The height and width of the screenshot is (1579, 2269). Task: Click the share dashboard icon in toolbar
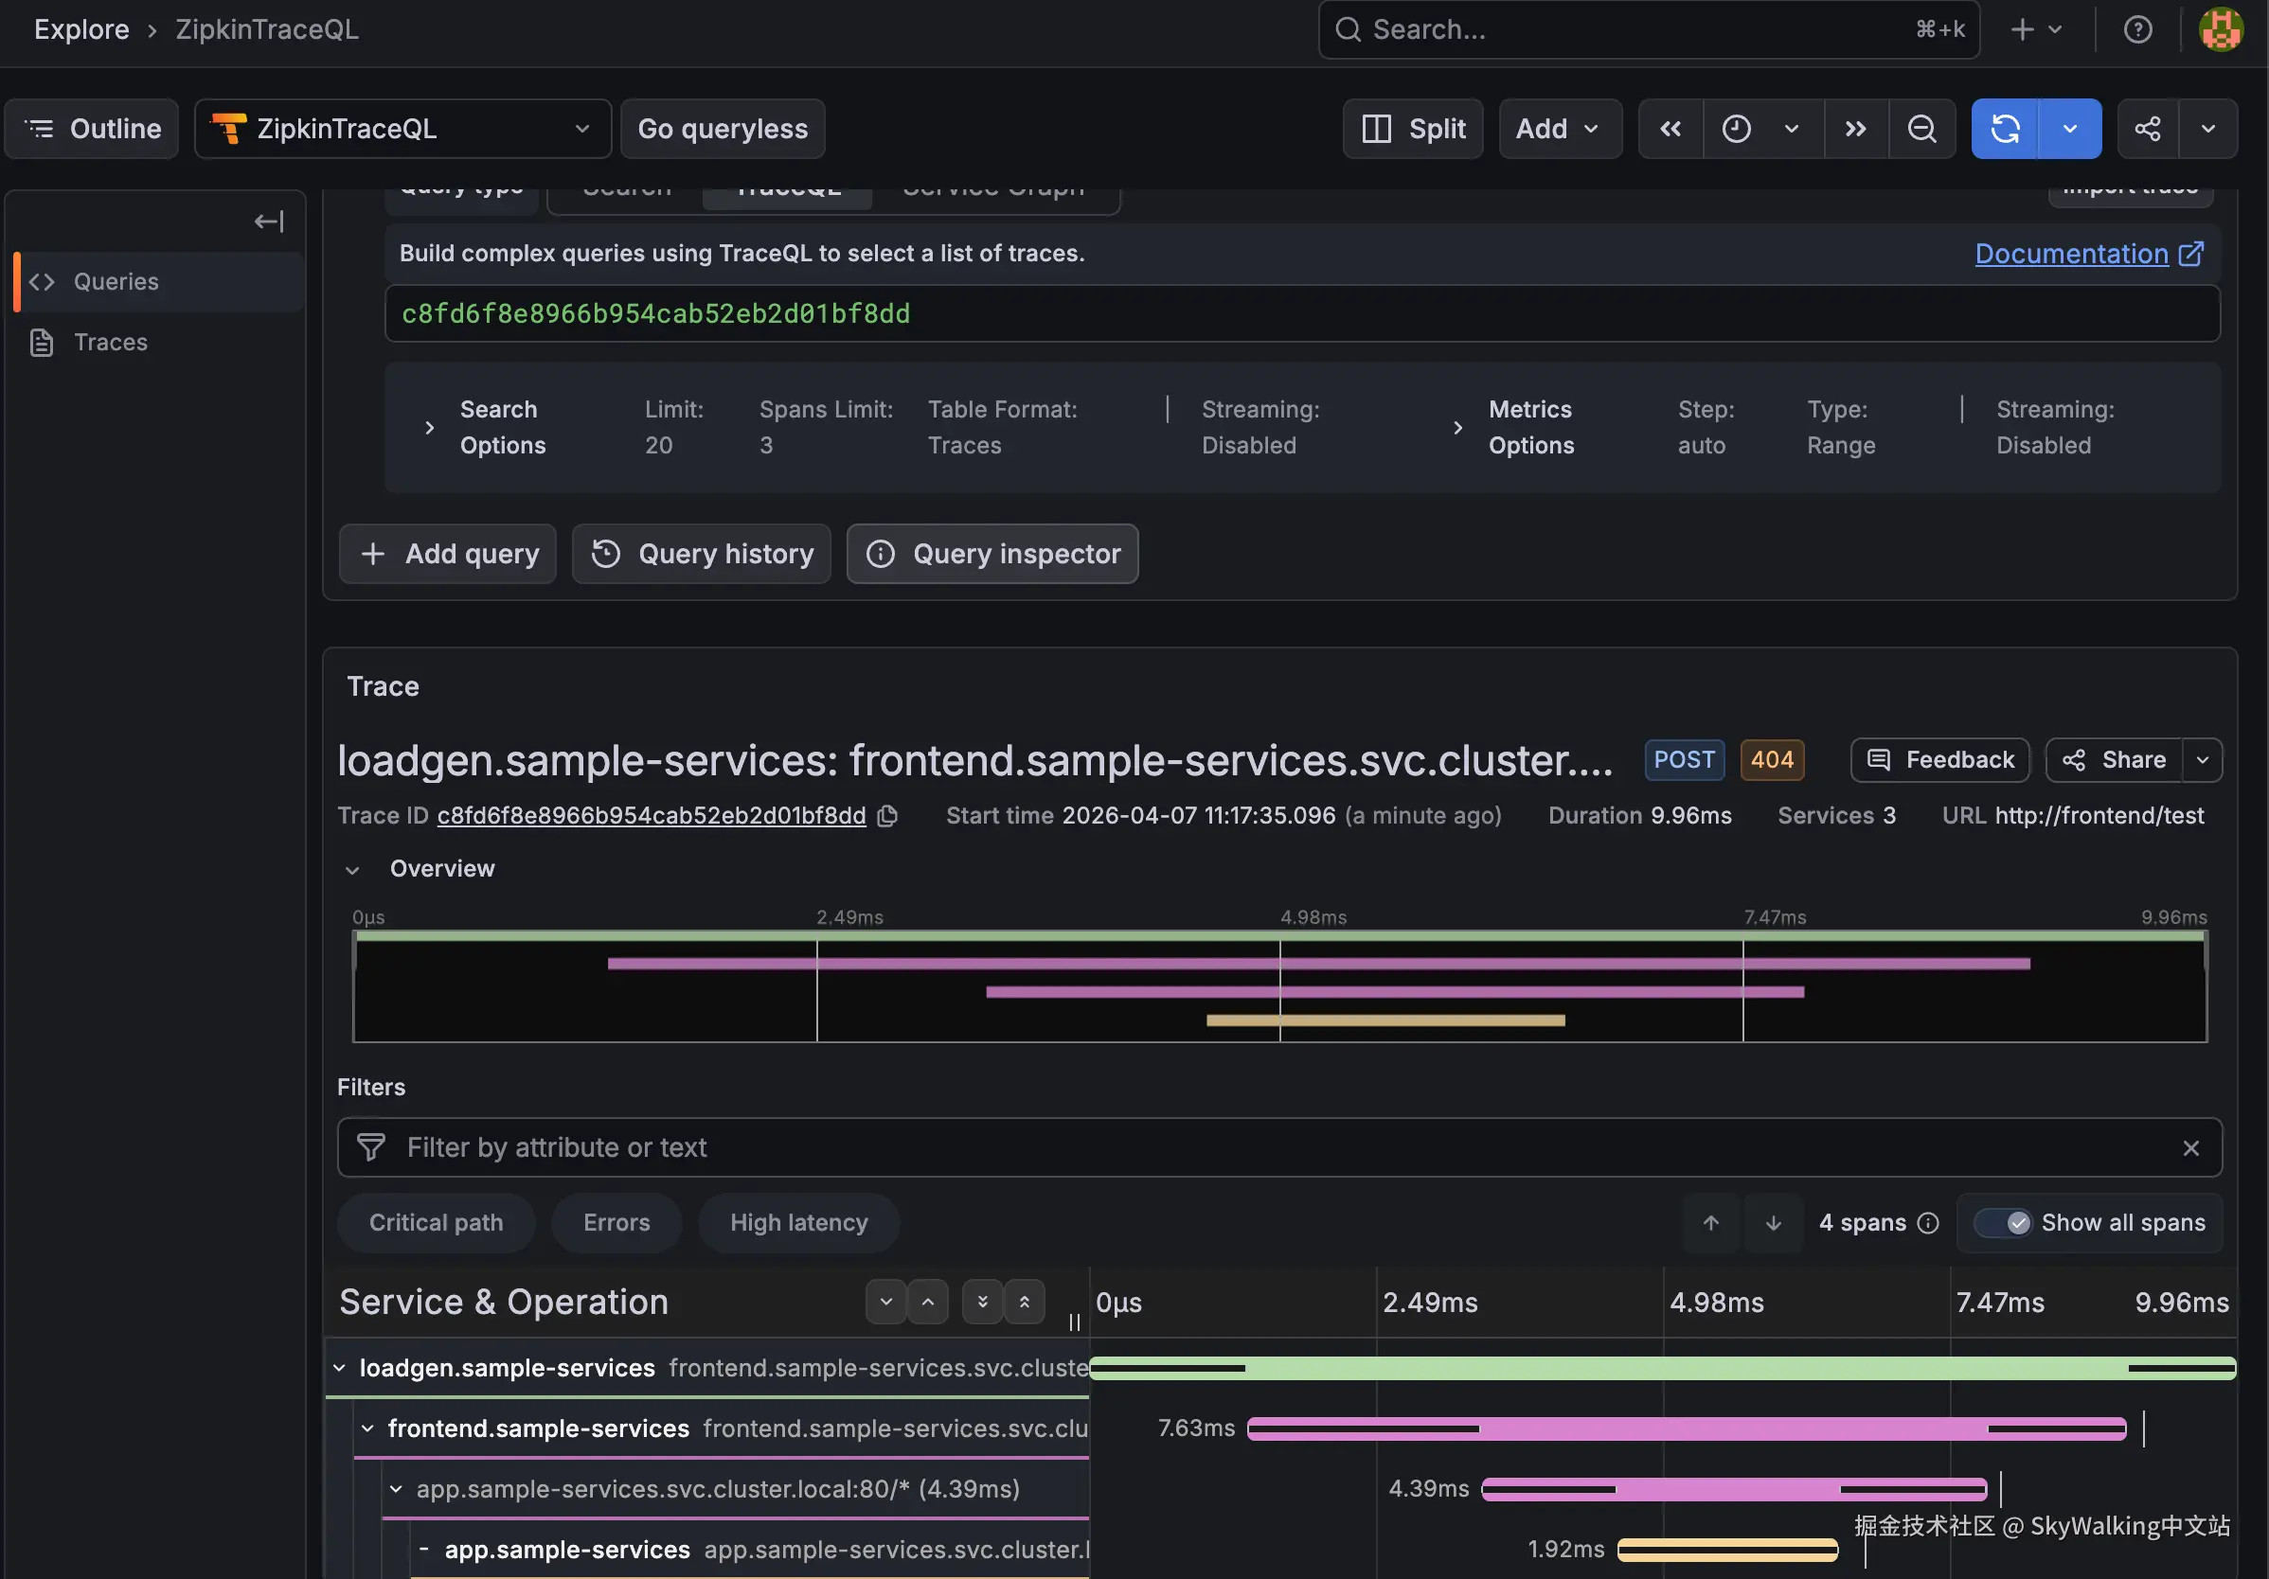point(2148,129)
